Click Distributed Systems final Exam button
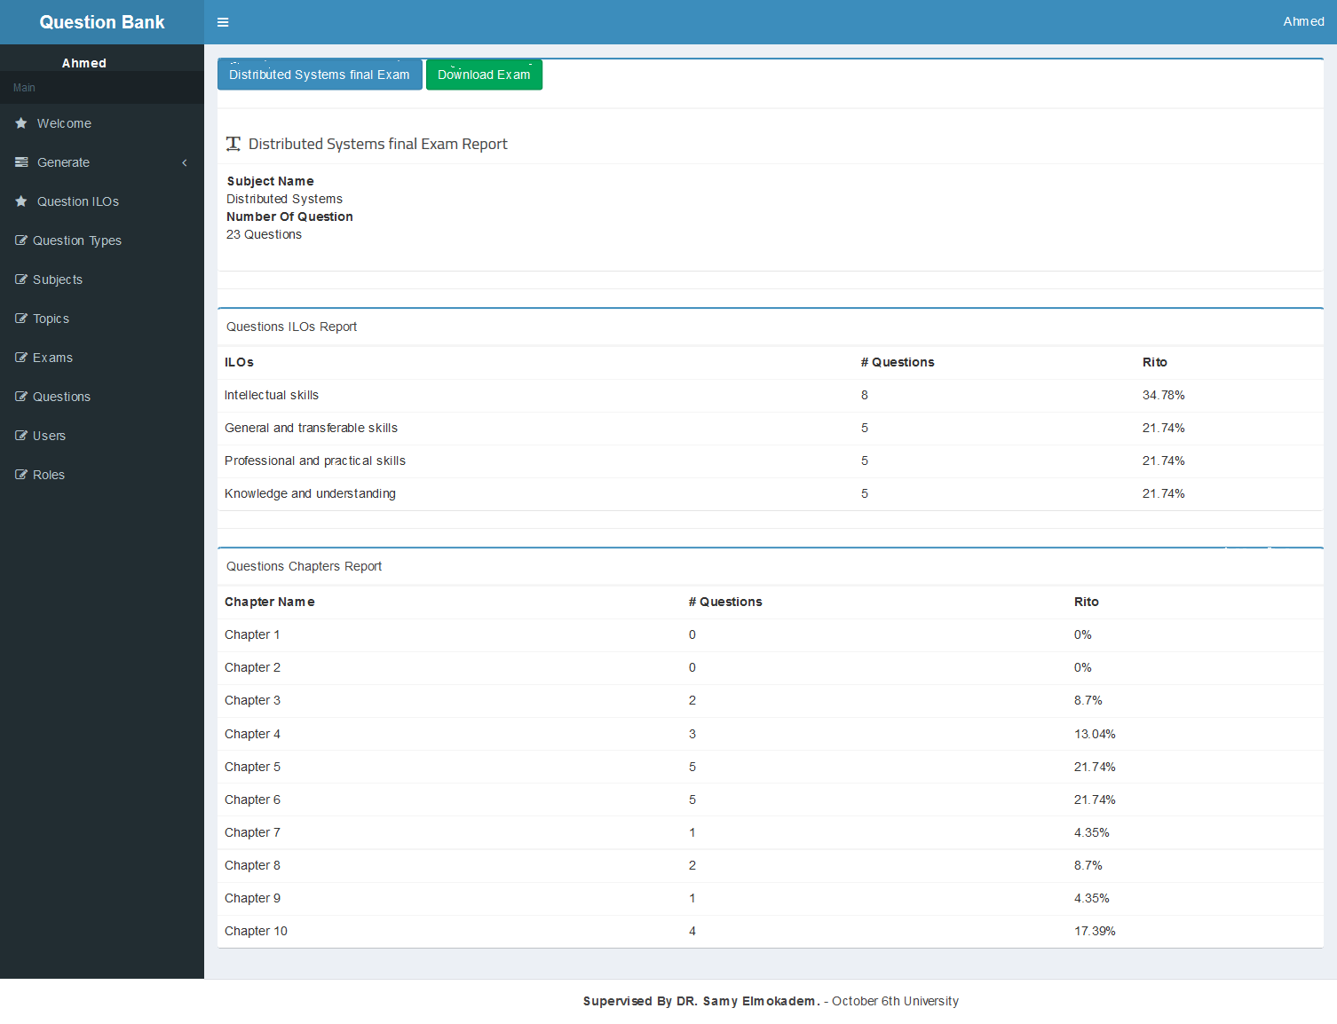 [320, 75]
